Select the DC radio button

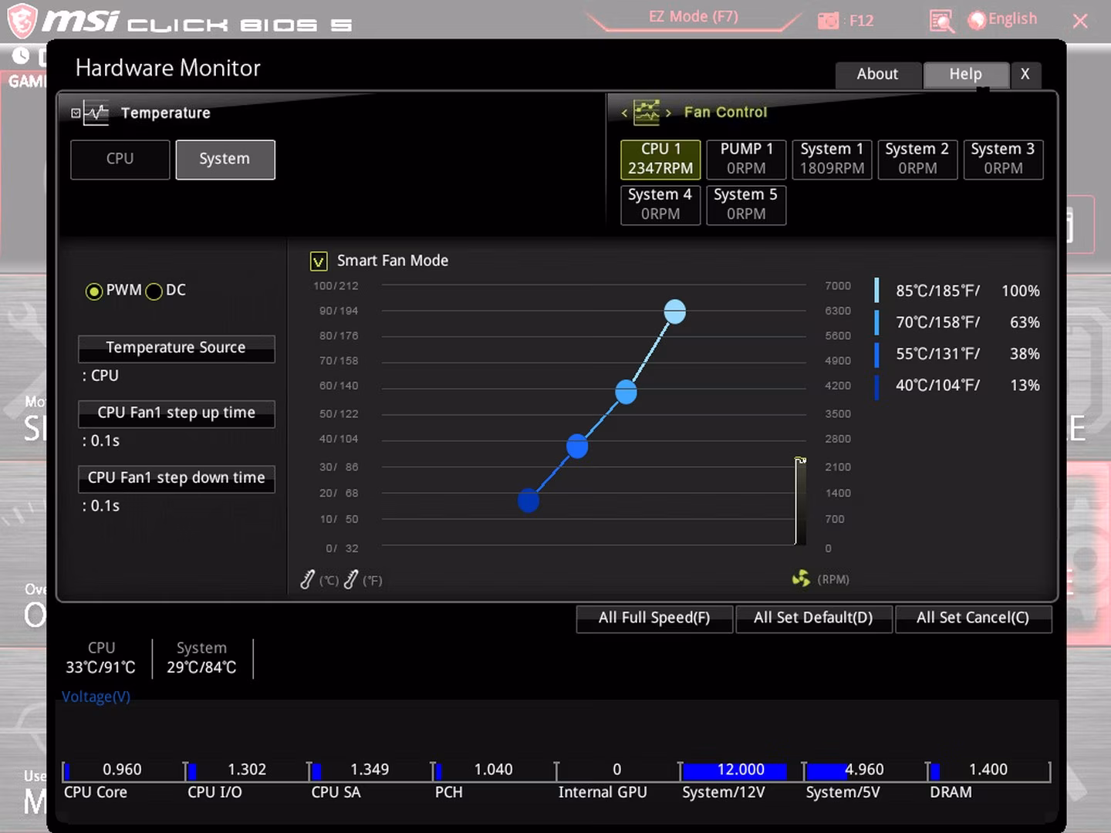[x=154, y=292]
